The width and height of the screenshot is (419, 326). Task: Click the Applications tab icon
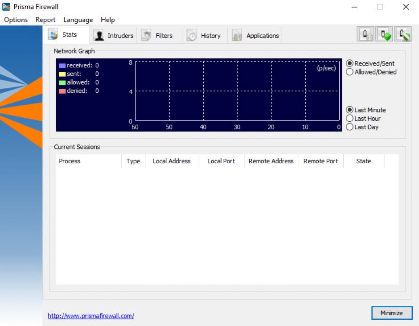[237, 36]
